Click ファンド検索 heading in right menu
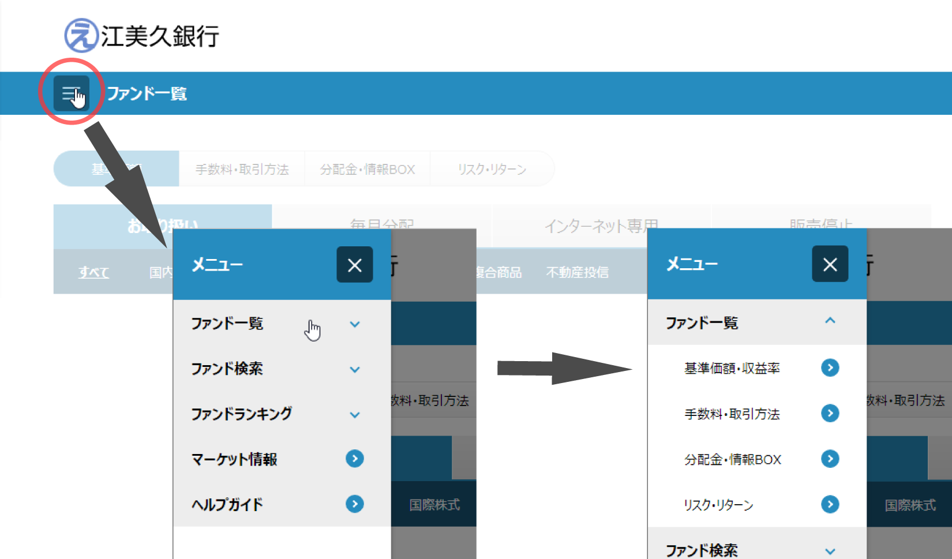Image resolution: width=952 pixels, height=559 pixels. [702, 550]
